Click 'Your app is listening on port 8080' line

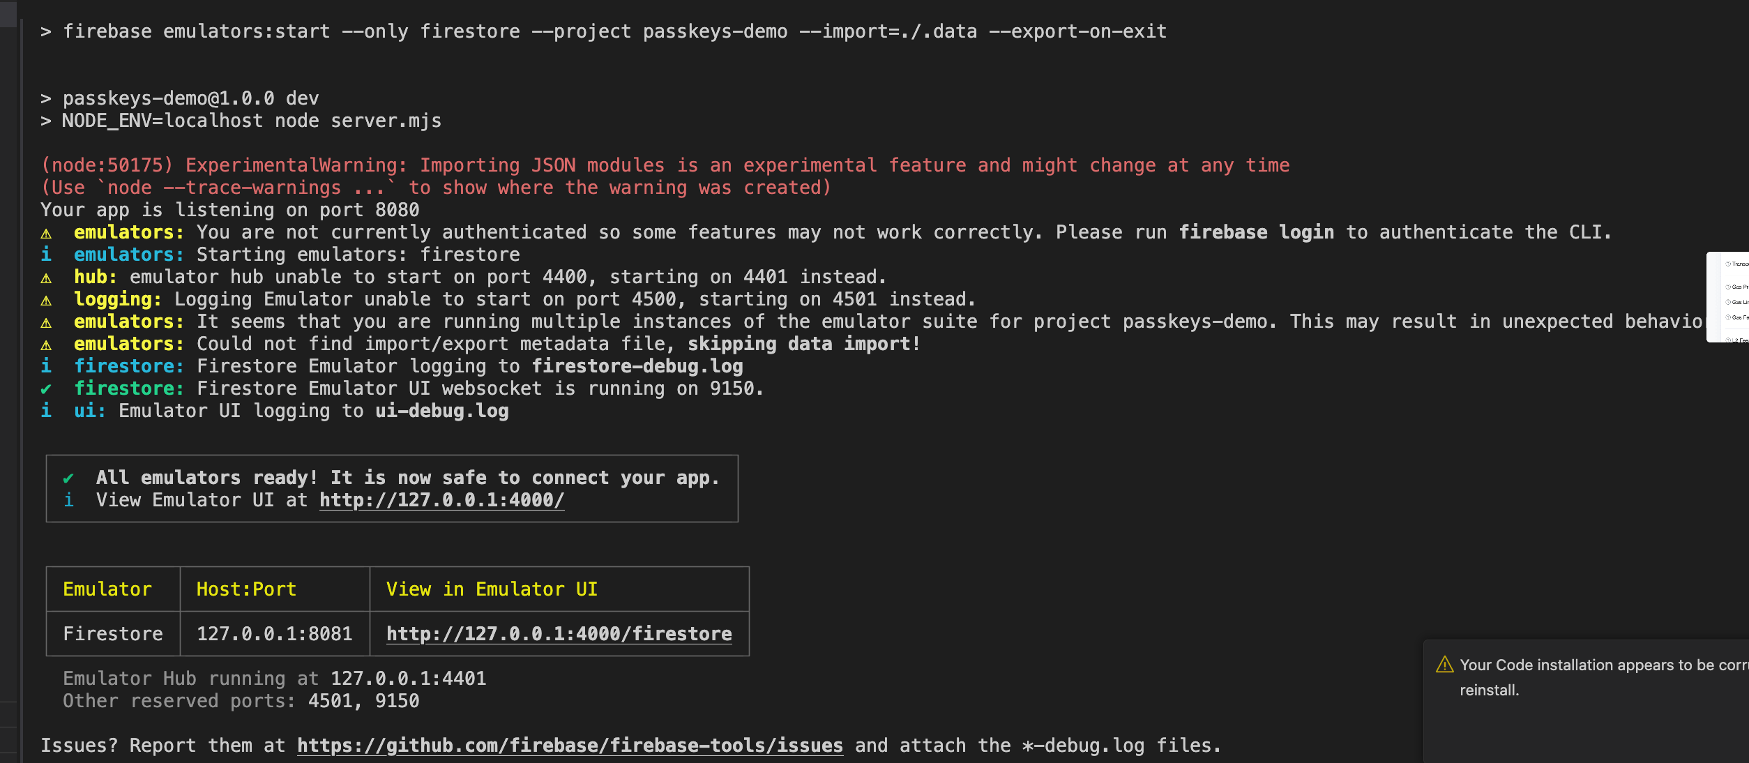[x=230, y=210]
